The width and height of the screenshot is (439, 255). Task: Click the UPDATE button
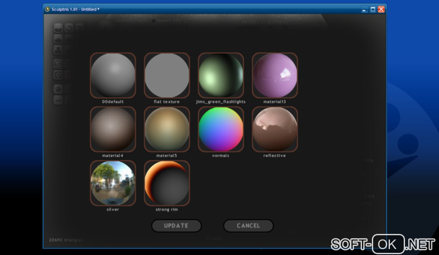176,226
